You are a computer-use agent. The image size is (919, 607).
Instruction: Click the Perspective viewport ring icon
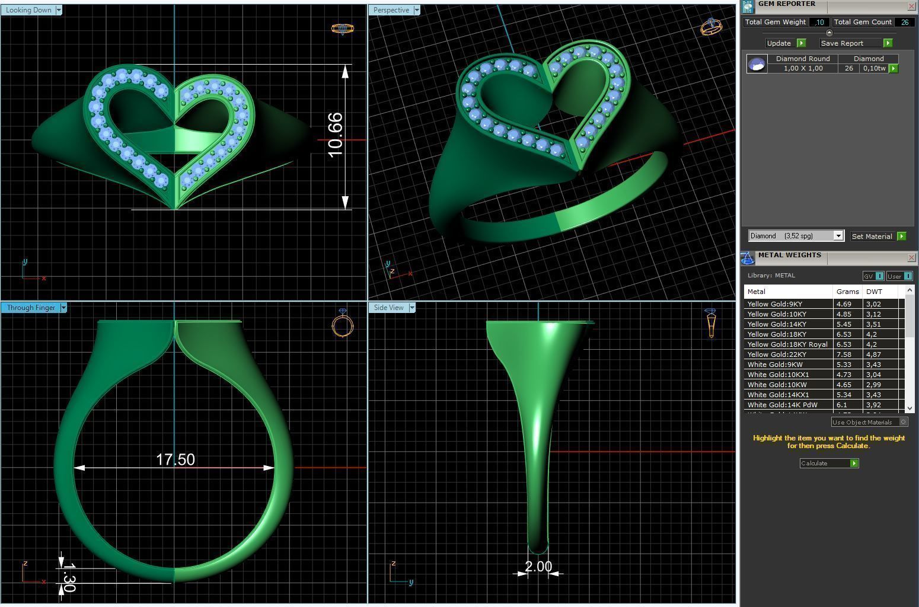click(711, 26)
